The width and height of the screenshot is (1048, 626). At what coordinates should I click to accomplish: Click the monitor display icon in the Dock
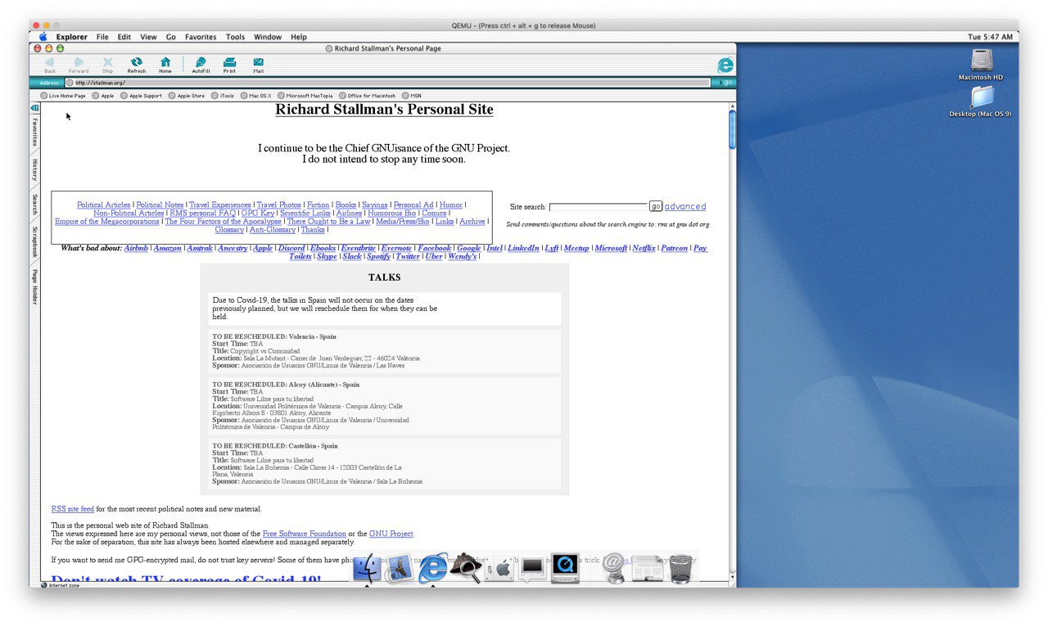(532, 568)
